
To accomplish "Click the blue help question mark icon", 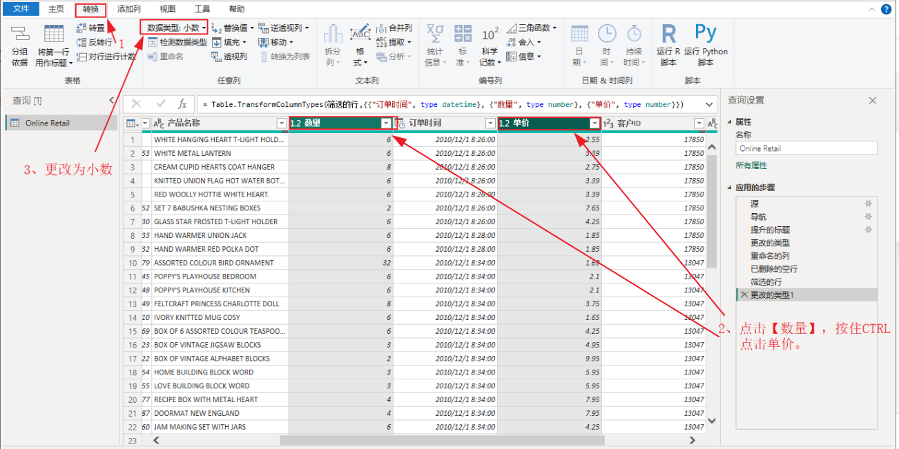I will (x=887, y=9).
